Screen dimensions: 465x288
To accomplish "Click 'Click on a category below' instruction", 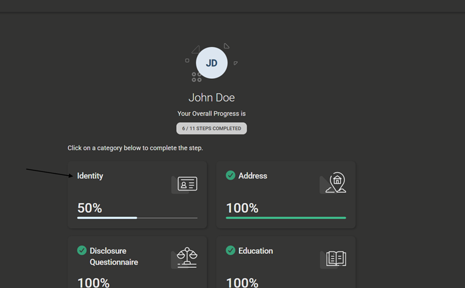I will [135, 148].
